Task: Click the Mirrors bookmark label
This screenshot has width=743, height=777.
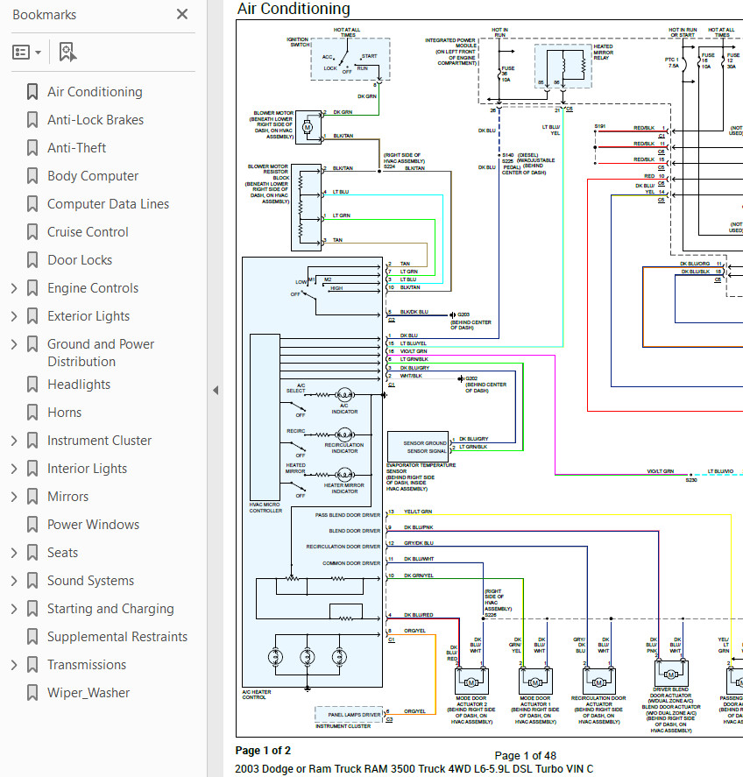Action: pos(68,497)
